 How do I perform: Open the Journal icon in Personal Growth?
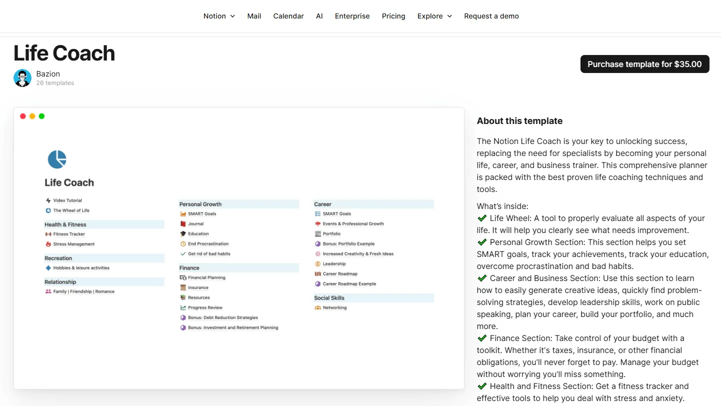(x=182, y=223)
